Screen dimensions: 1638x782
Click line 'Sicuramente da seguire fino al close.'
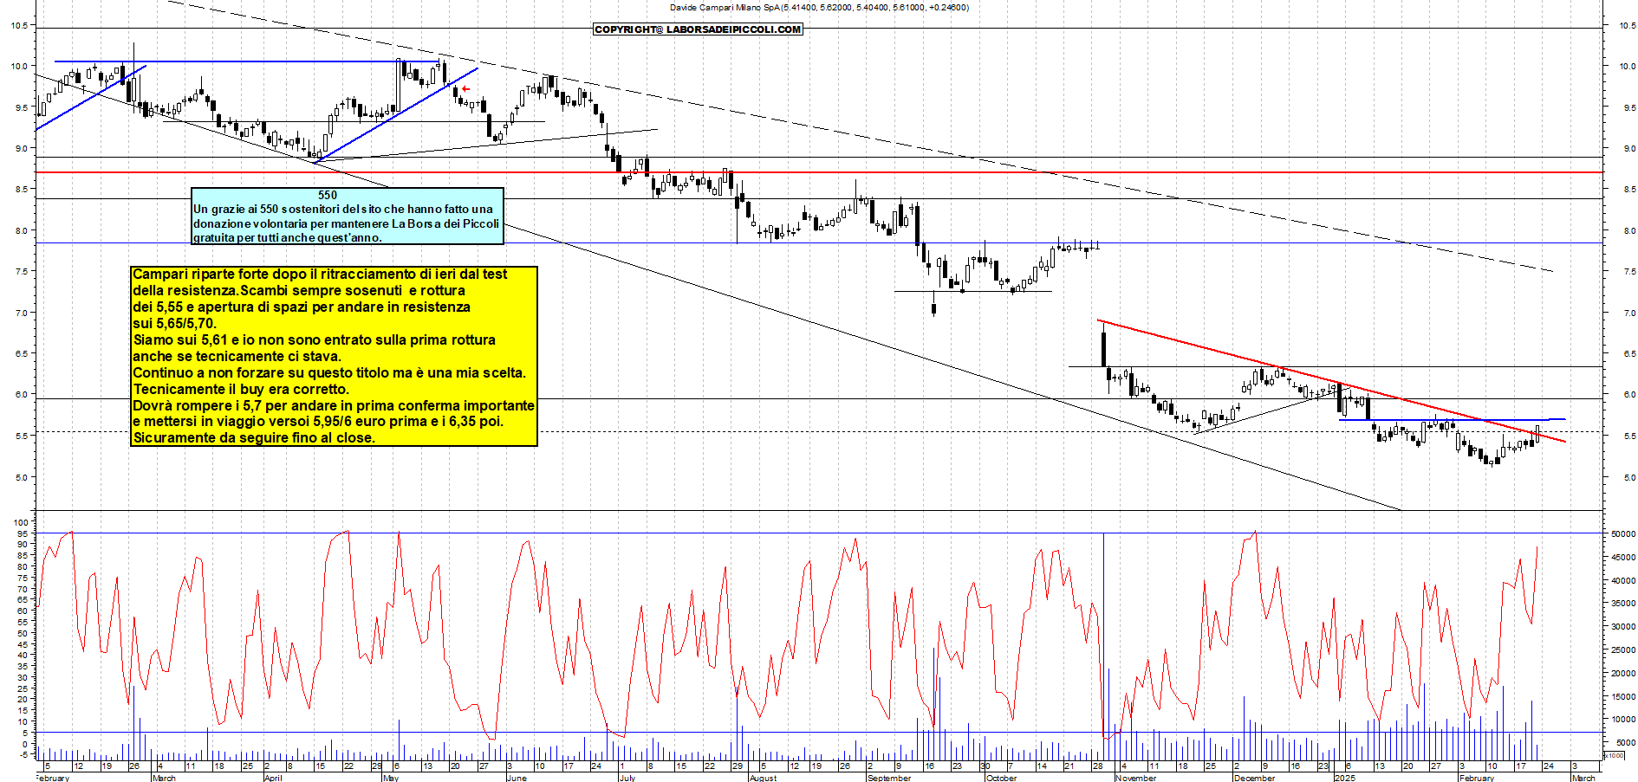coord(254,438)
